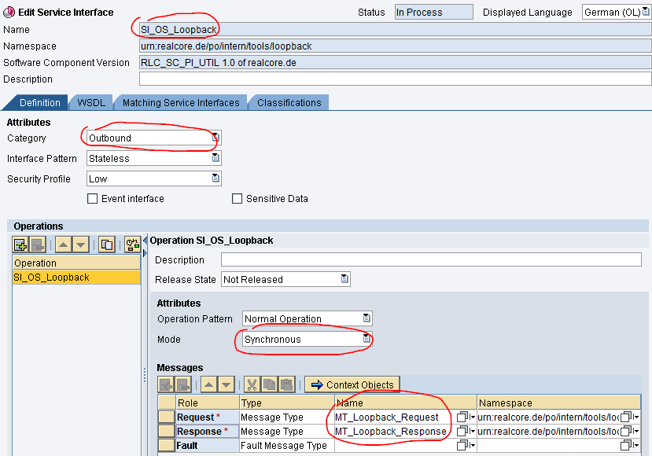The width and height of the screenshot is (652, 456).
Task: Click the insert operation icon in Operations toolbar
Action: [x=20, y=245]
